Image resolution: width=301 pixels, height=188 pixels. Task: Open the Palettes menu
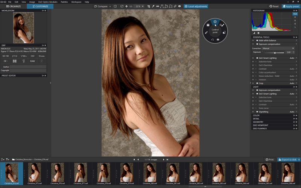point(64,2)
